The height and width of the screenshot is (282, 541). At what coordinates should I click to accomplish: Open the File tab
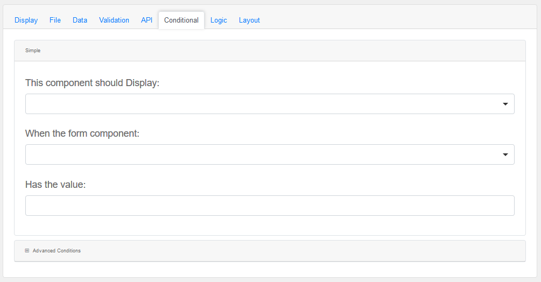[55, 20]
